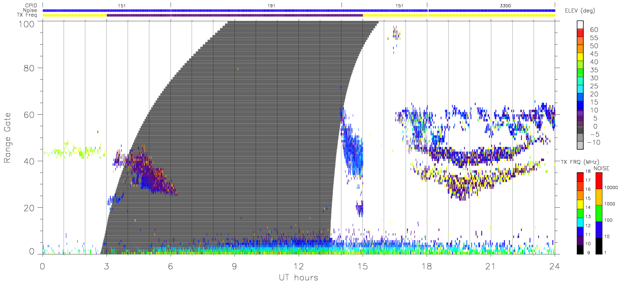This screenshot has width=624, height=288.
Task: Pick the red 17-18 MHz TX FRQ swatch
Action: coord(580,177)
